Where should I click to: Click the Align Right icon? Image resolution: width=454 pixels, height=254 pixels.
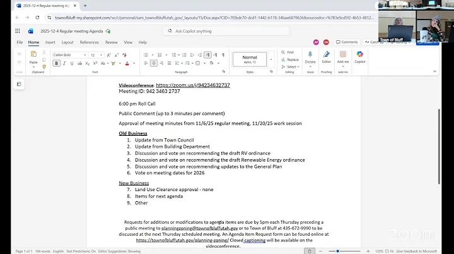[161, 63]
